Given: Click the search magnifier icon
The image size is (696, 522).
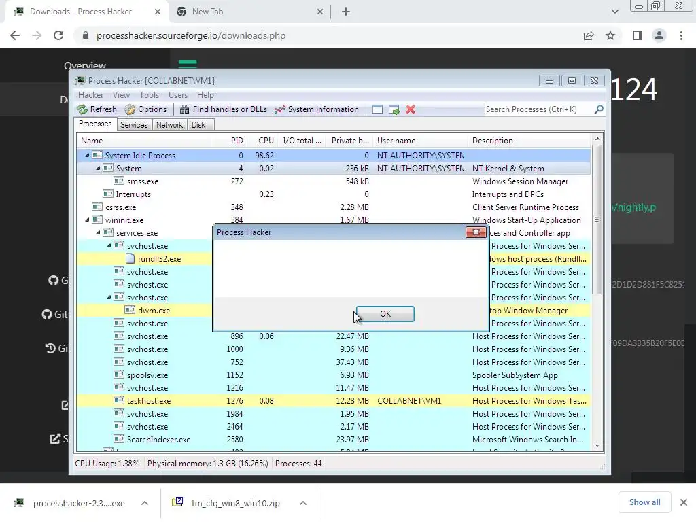Looking at the screenshot, I should [x=599, y=109].
